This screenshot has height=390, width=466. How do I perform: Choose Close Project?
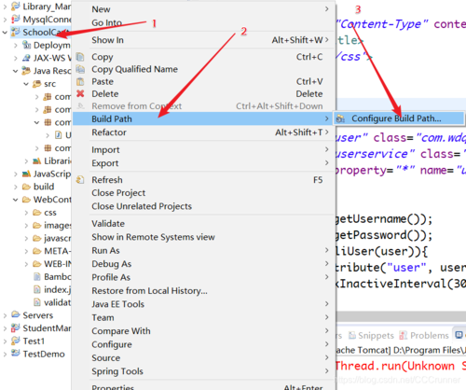pos(204,193)
